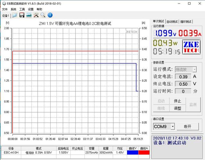
Task: Minimize the EB software window
Action: pyautogui.click(x=179, y=4)
